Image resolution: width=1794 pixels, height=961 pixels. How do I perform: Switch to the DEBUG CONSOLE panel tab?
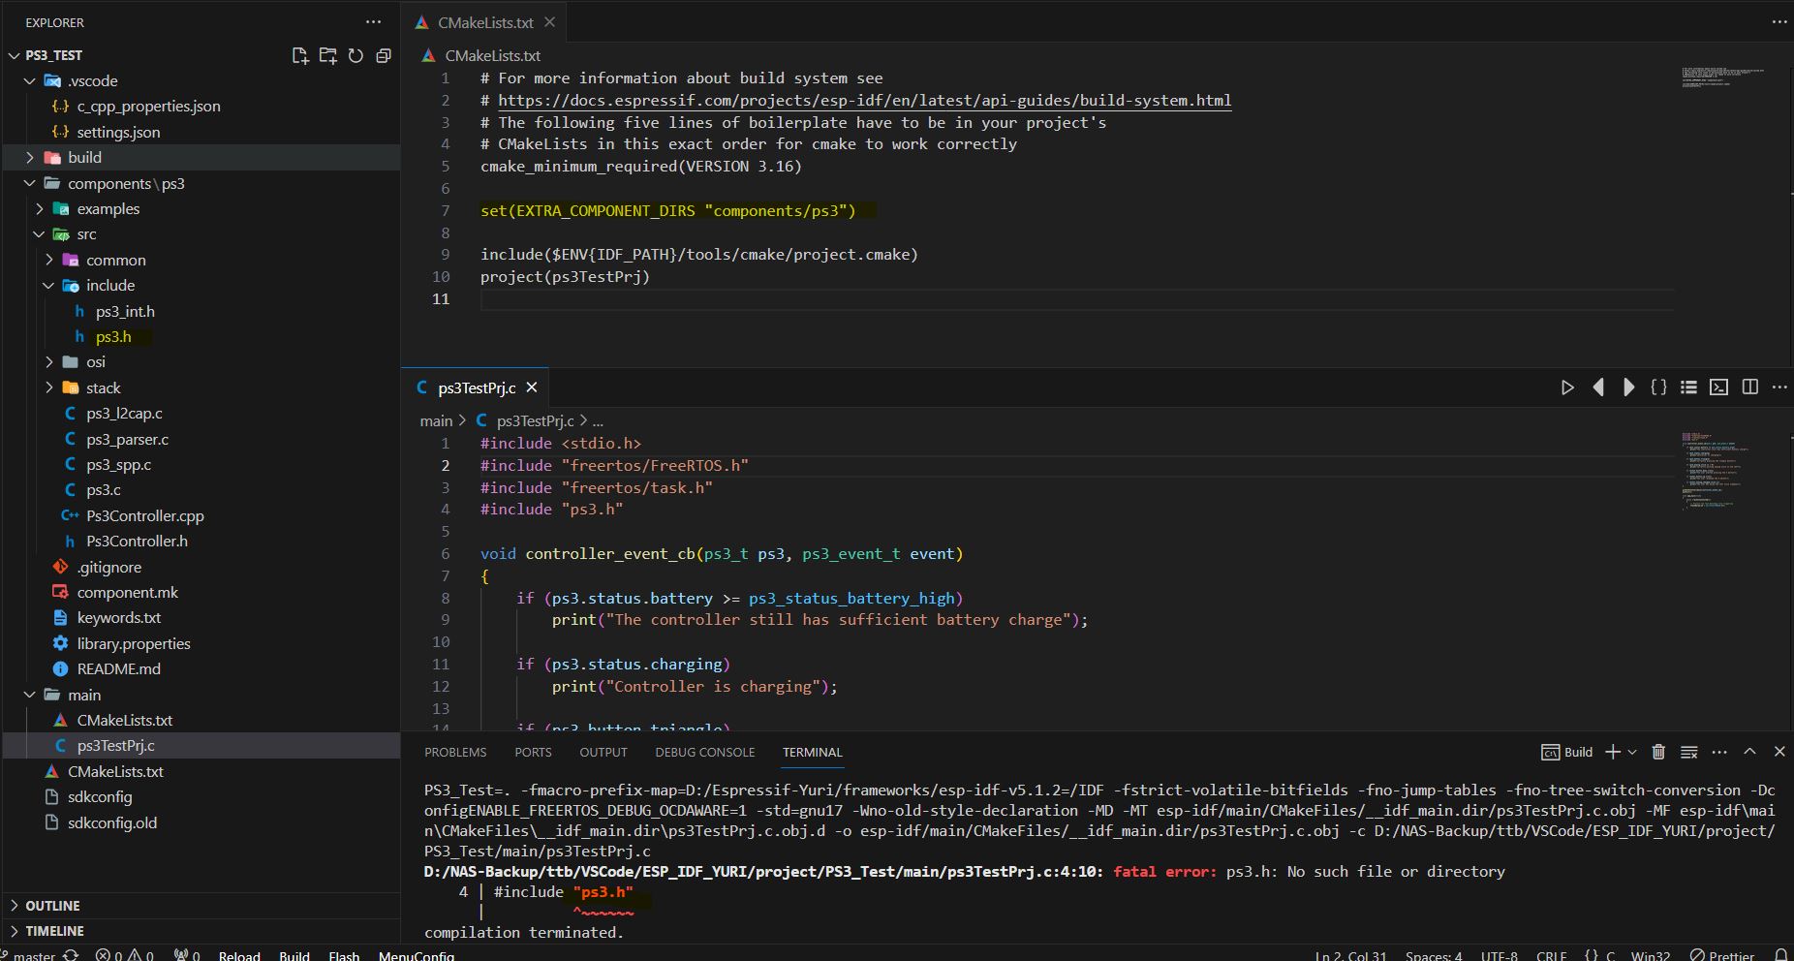point(704,752)
